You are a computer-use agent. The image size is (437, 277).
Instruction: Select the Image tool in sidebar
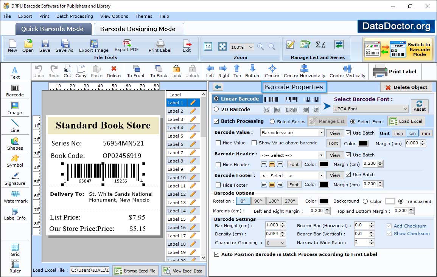pos(15,108)
